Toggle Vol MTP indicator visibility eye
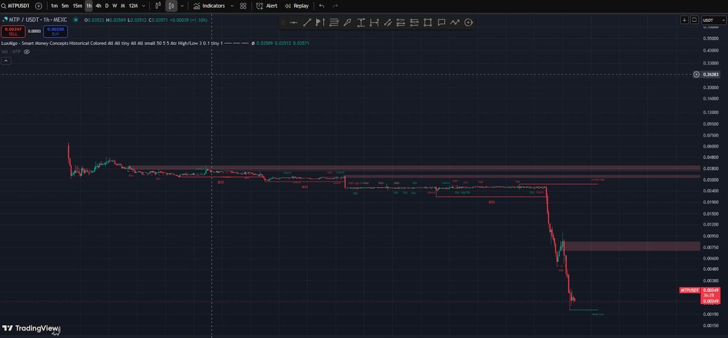The width and height of the screenshot is (728, 338). coord(27,52)
